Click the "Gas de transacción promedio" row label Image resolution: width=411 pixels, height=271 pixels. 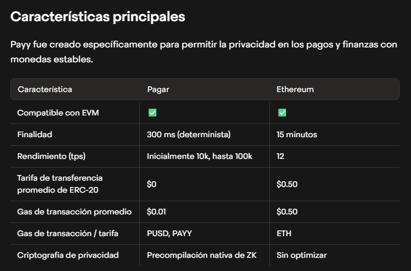pos(75,212)
